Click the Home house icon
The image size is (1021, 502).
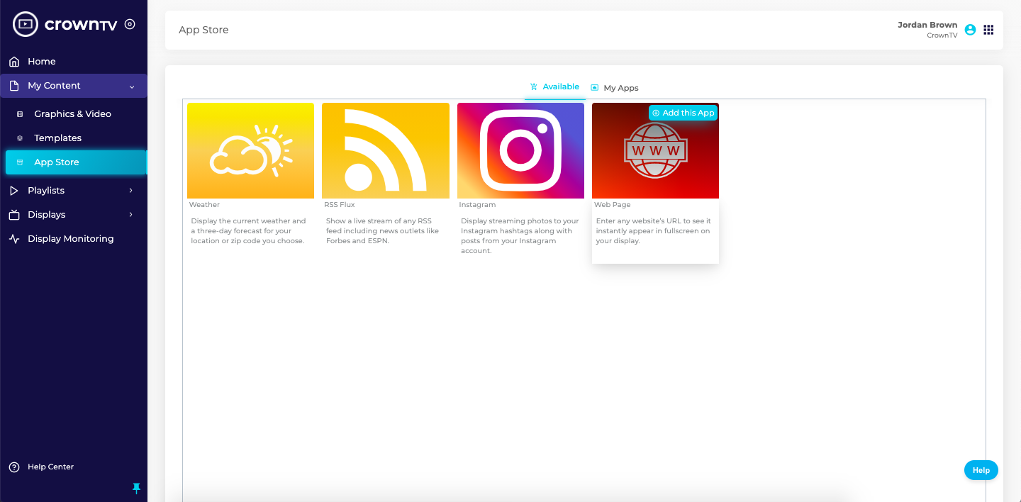(14, 62)
